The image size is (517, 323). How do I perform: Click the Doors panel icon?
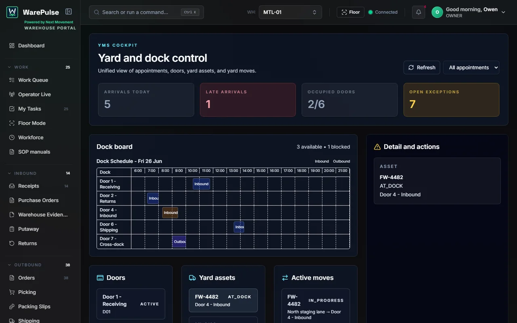(x=100, y=278)
